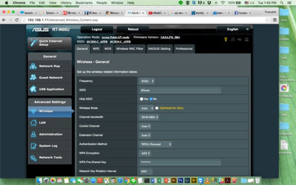This screenshot has width=296, height=185.
Task: Open the LAN settings page
Action: click(50, 123)
